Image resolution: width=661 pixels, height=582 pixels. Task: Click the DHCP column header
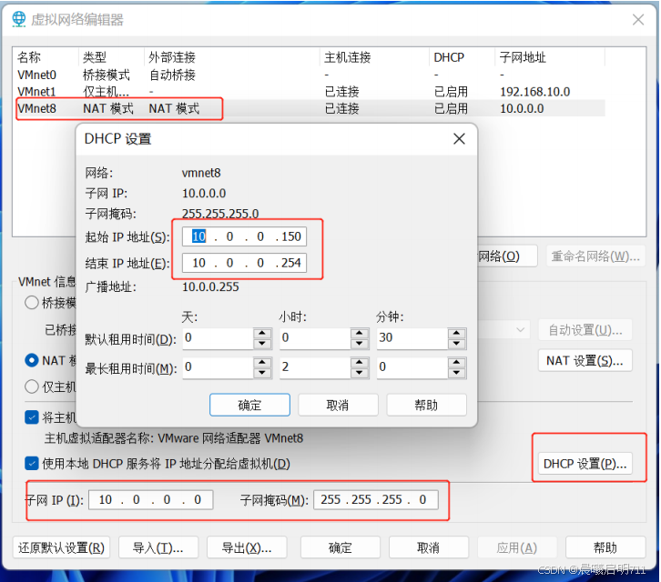point(449,57)
